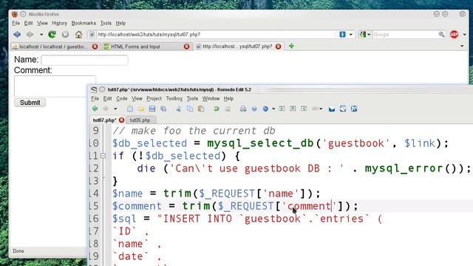This screenshot has width=473, height=266.
Task: Reload the page in Firefox
Action: coord(52,35)
